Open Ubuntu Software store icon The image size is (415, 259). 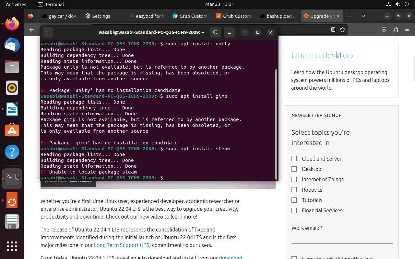12,130
